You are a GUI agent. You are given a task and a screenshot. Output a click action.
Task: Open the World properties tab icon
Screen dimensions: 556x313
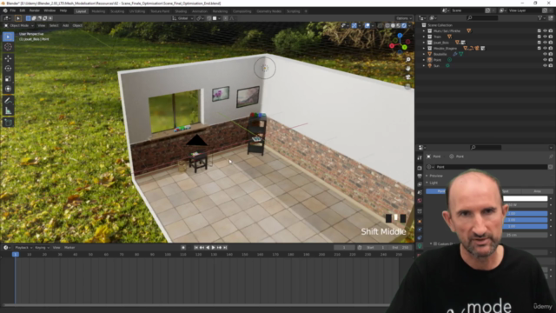click(420, 201)
